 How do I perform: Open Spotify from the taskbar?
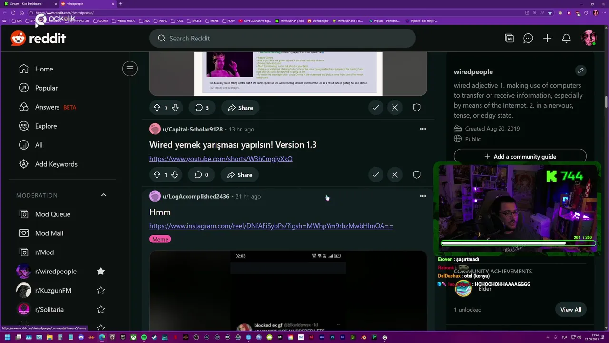(x=144, y=337)
